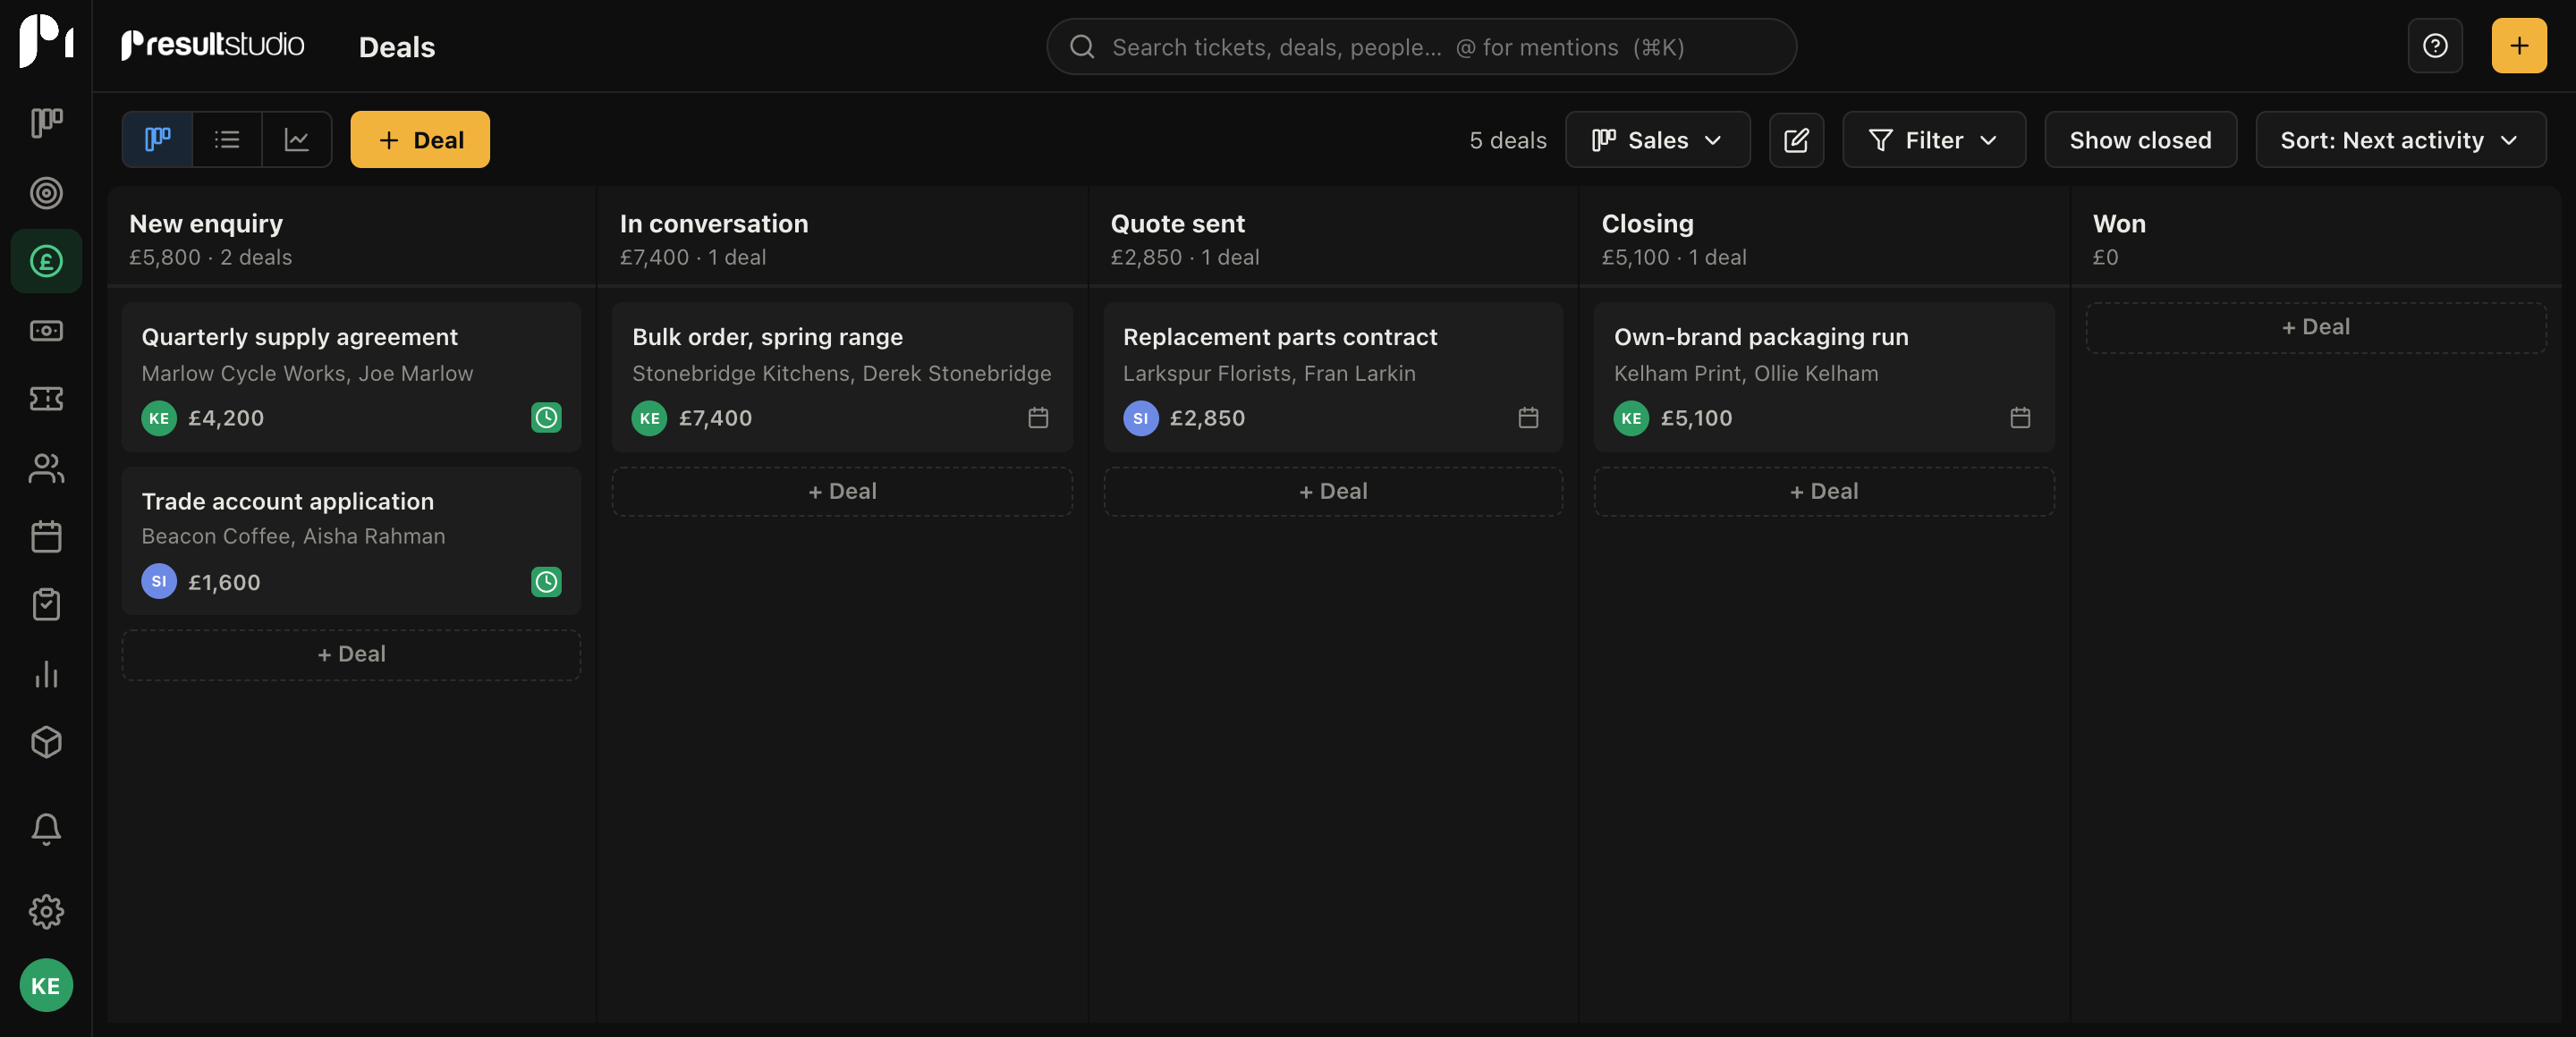Click clock activity icon on Quarterly supply agreement

coord(546,417)
